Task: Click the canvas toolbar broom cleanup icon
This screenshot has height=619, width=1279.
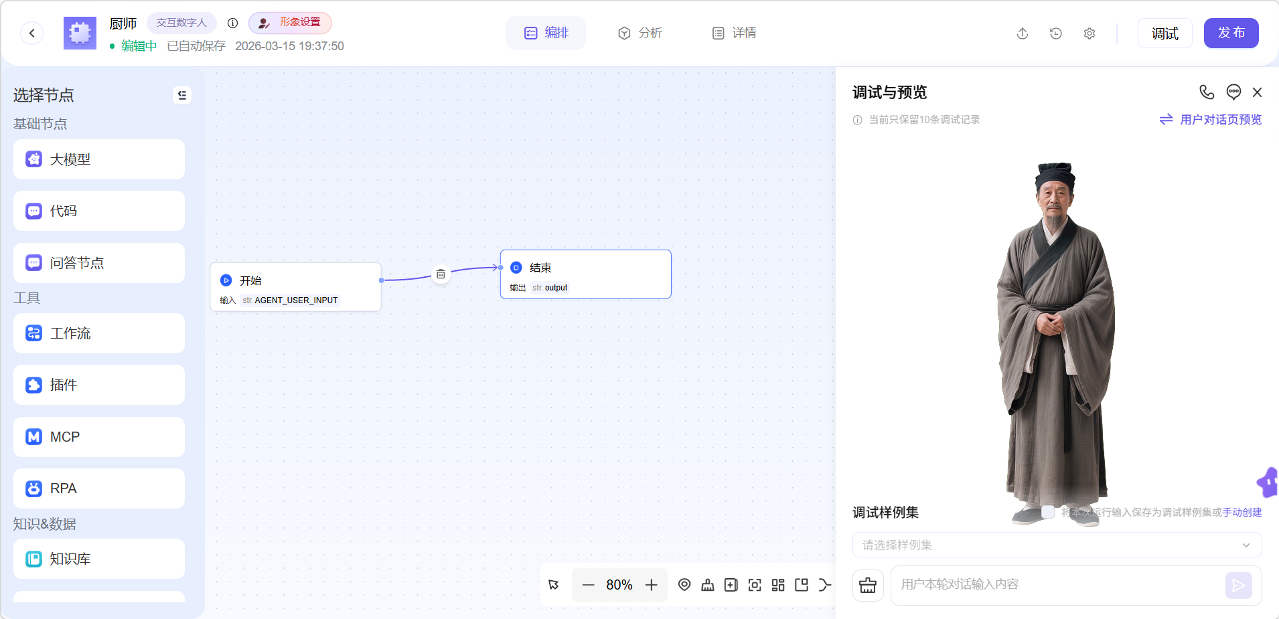Action: point(707,585)
